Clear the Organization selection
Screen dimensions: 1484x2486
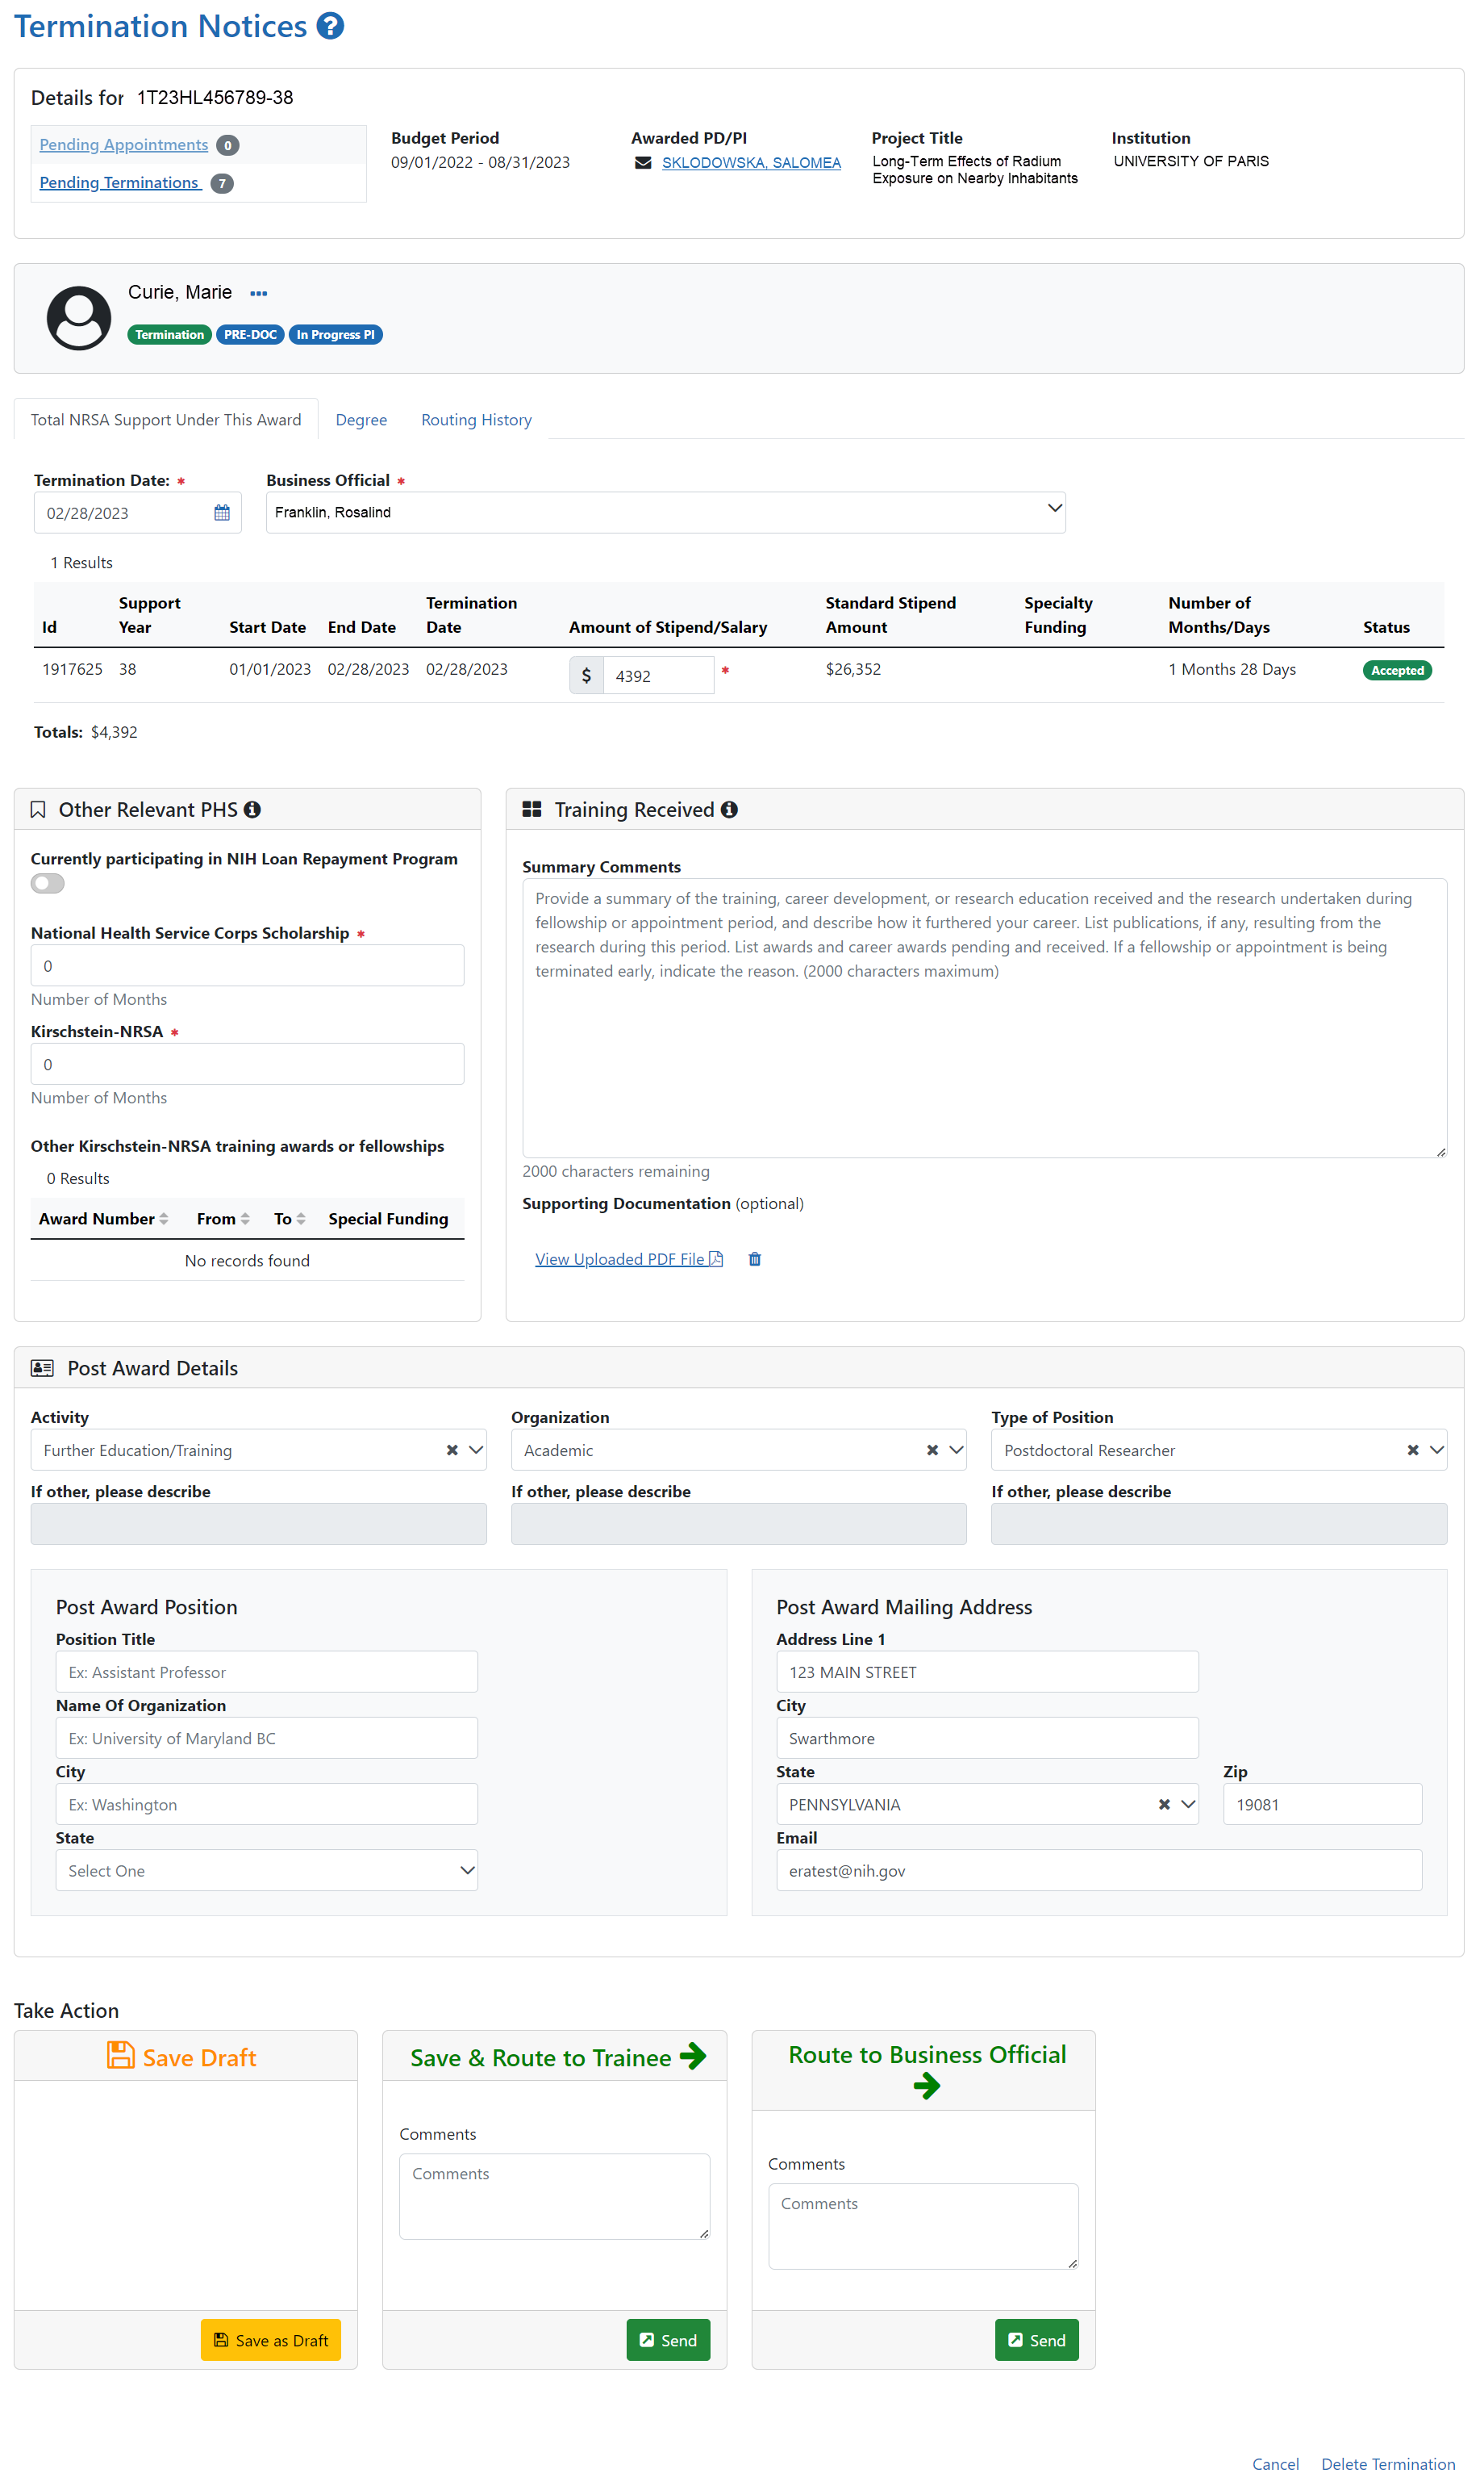pos(932,1450)
